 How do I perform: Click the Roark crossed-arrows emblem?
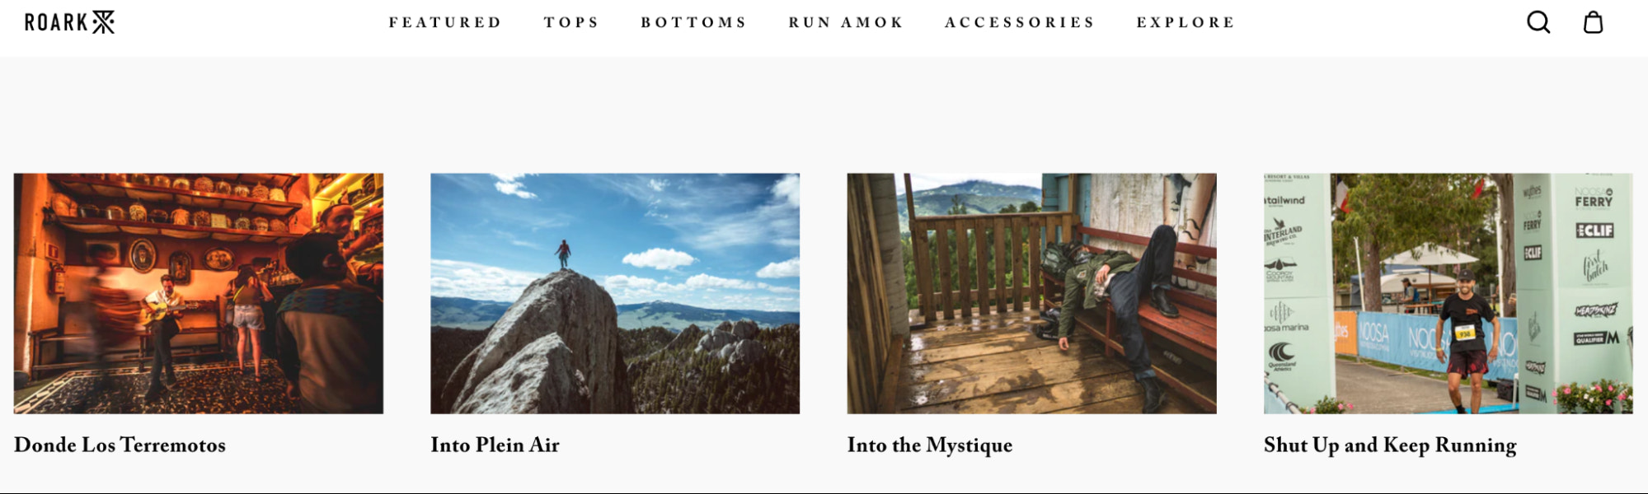point(103,22)
